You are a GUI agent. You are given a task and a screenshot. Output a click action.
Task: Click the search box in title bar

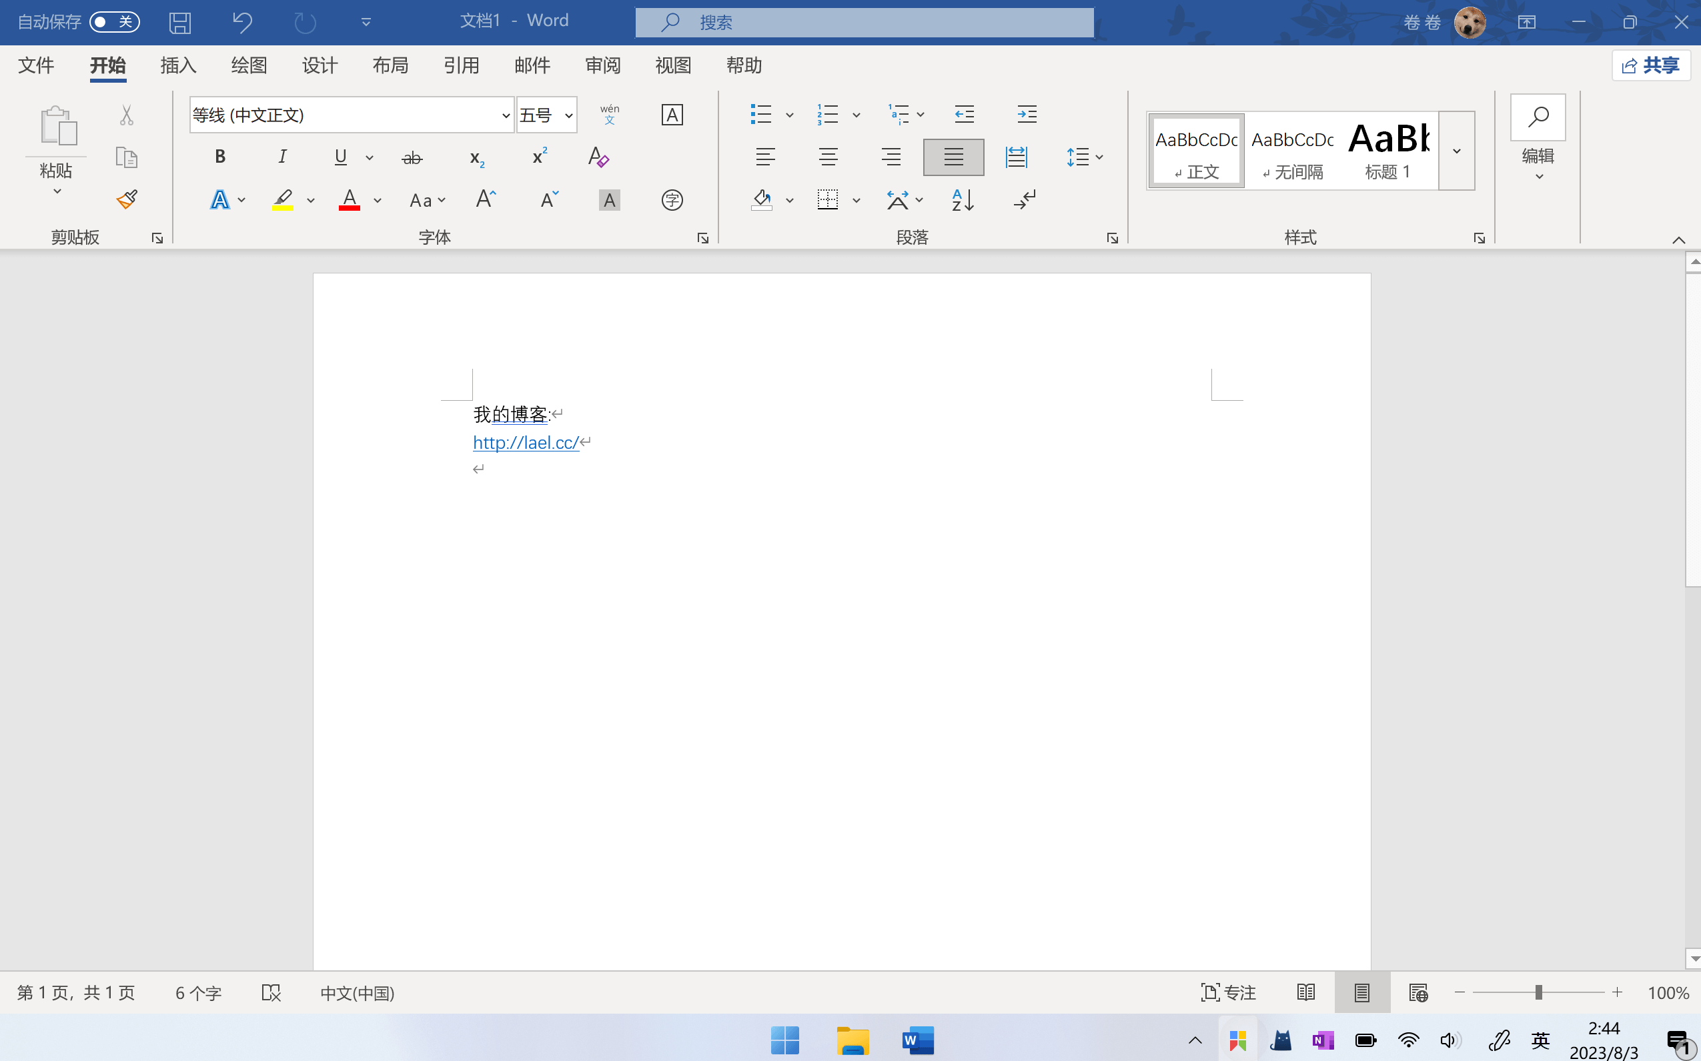coord(865,23)
